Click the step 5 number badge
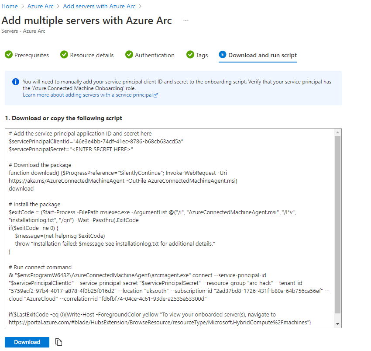Screen dimensions: 371x351 click(222, 55)
